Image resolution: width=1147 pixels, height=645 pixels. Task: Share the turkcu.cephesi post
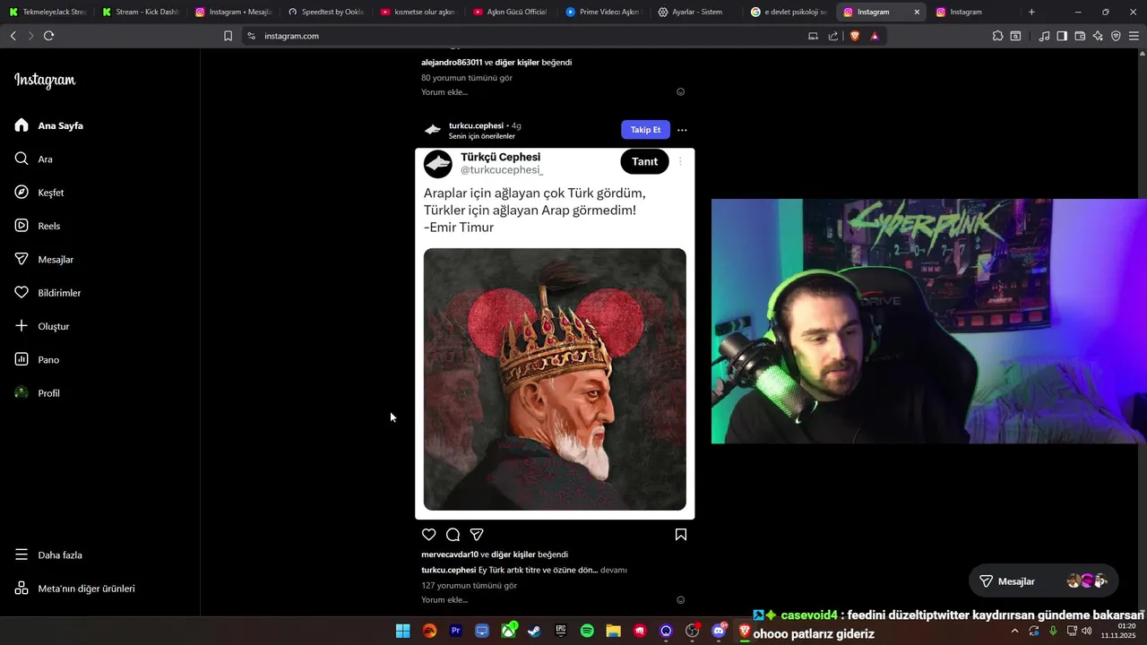point(478,535)
